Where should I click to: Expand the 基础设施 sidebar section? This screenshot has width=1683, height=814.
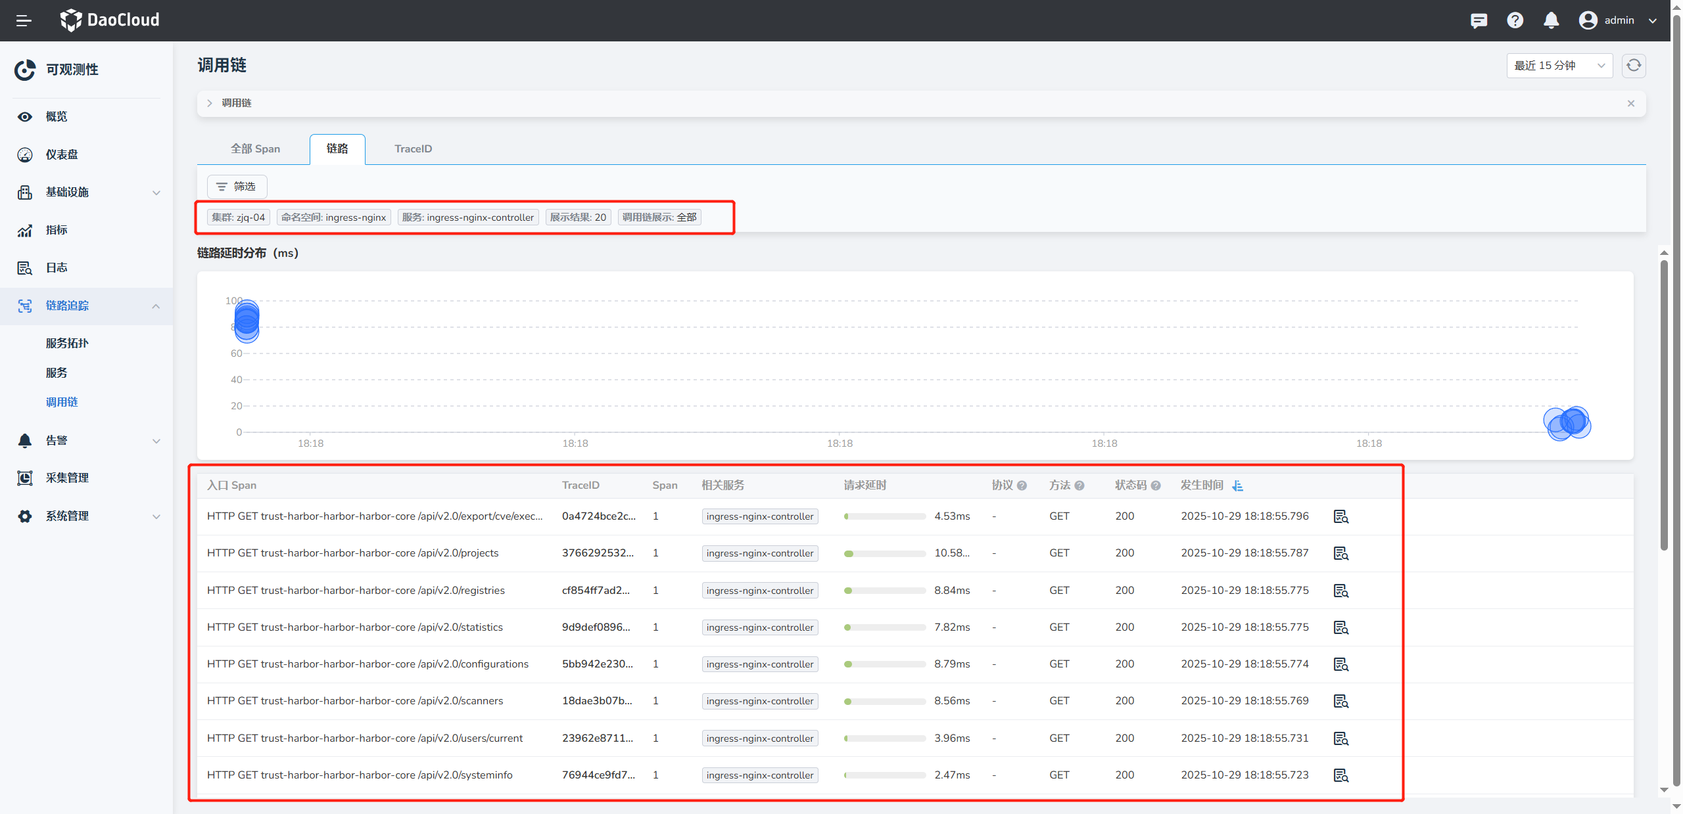pyautogui.click(x=156, y=192)
